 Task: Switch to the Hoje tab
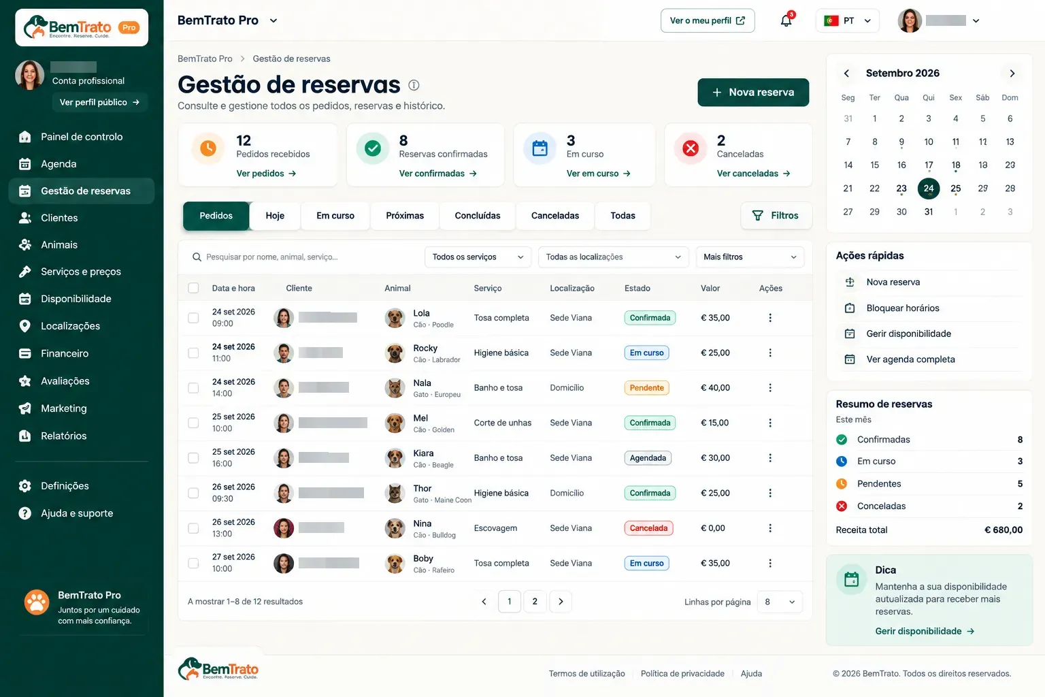click(275, 216)
